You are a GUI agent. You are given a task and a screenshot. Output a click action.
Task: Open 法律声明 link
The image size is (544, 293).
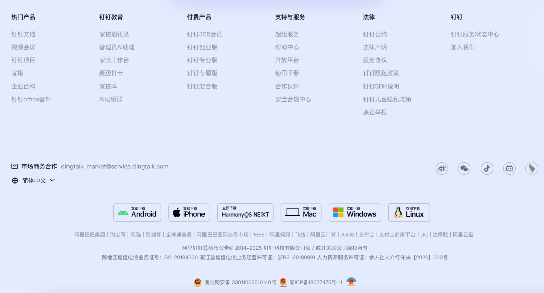tap(375, 47)
